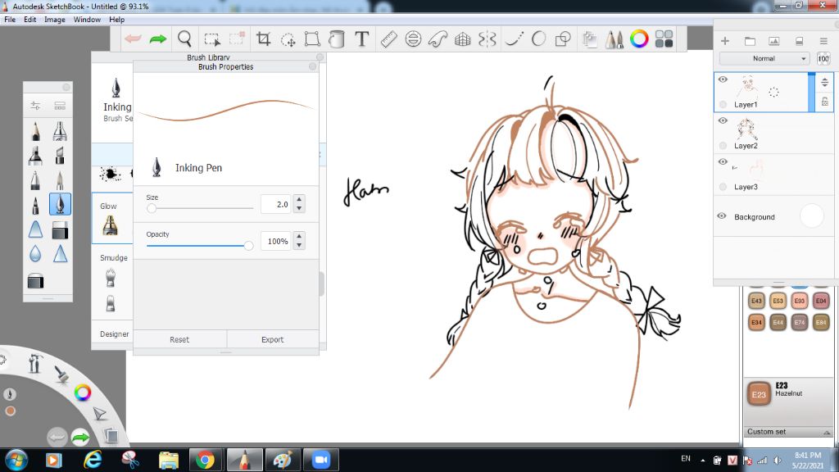839x472 pixels.
Task: Click Reset in Brush Properties
Action: click(x=179, y=339)
